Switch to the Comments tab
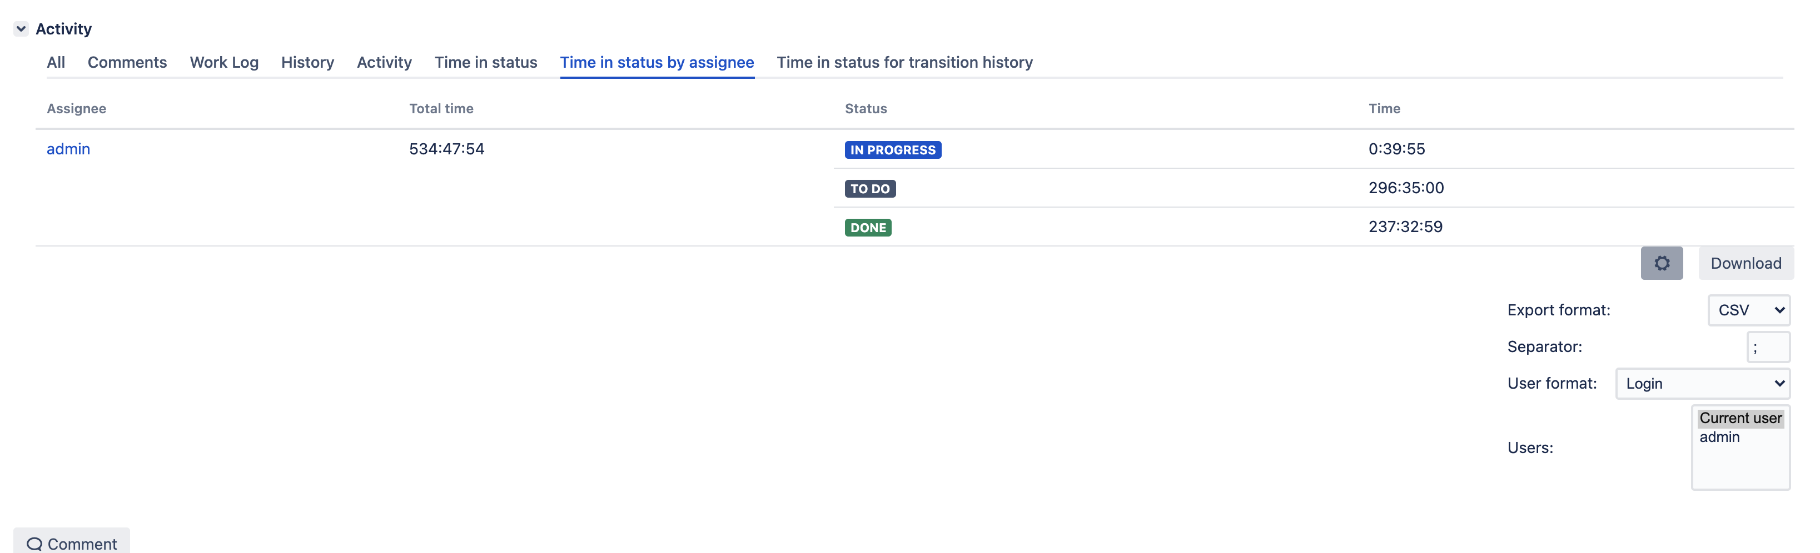Image resolution: width=1820 pixels, height=553 pixels. [127, 62]
